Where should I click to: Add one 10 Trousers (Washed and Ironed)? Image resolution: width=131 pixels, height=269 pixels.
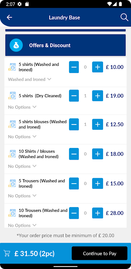(97, 213)
